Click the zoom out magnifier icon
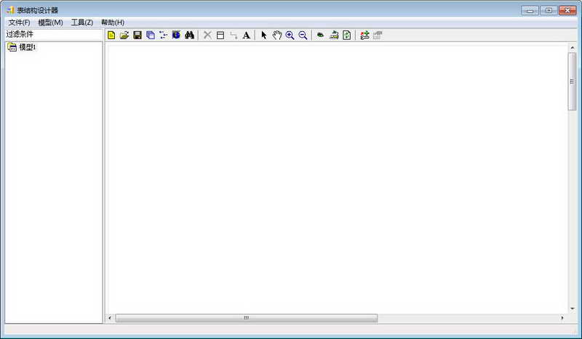Screen dimensions: 582x339 tap(303, 35)
